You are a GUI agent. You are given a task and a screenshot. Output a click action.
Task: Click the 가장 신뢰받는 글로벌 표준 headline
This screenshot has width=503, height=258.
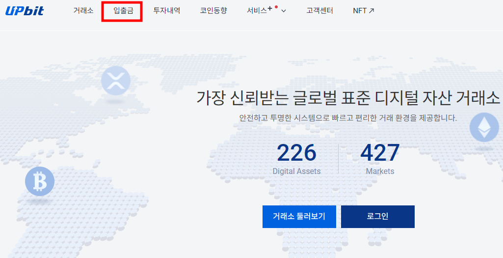click(x=348, y=98)
